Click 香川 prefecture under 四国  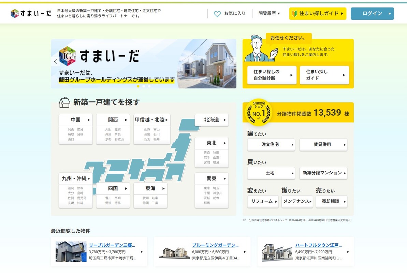point(108,198)
